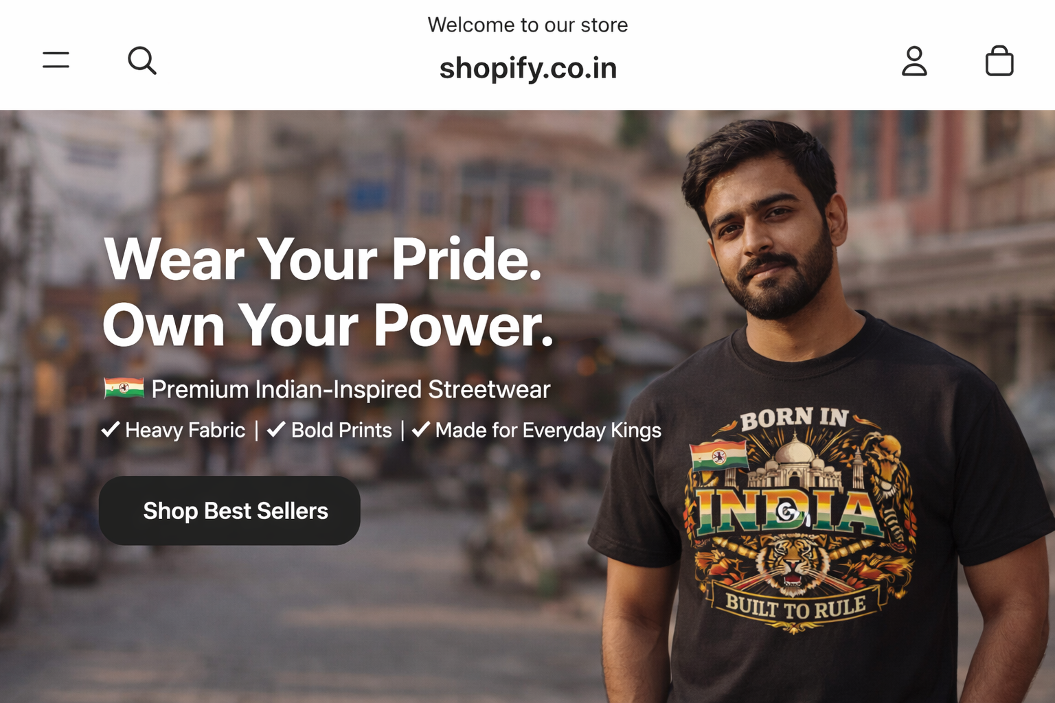This screenshot has width=1055, height=703.
Task: View the shopping bag cart icon
Action: [x=999, y=60]
